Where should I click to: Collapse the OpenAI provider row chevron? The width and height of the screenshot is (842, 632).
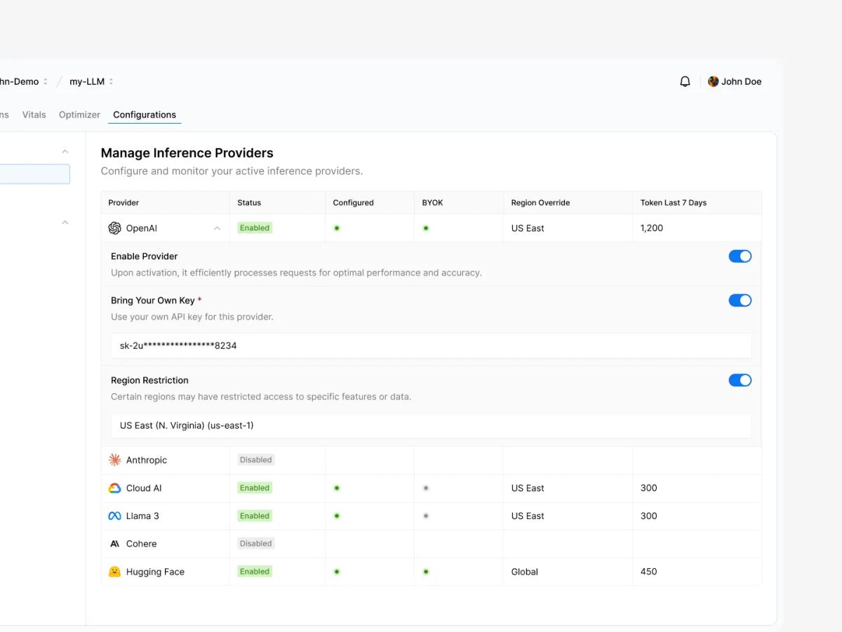[217, 228]
